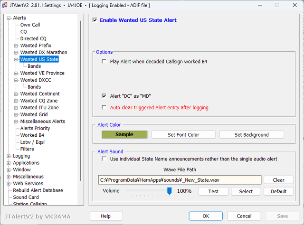Open Help for settings
This screenshot has width=304, height=225.
click(x=106, y=216)
